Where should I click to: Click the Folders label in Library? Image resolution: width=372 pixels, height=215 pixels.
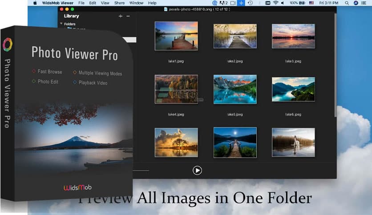click(70, 24)
